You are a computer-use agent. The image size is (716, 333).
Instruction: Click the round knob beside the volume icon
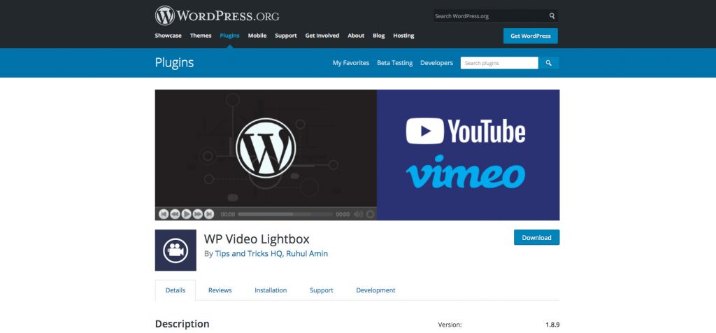tap(371, 214)
